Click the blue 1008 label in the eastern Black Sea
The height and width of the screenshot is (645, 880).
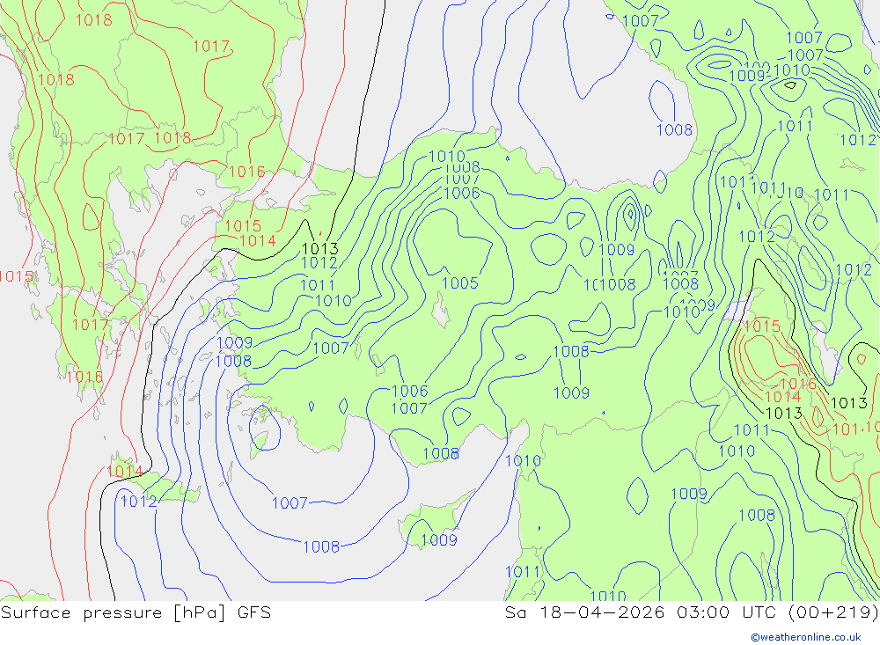tap(675, 130)
